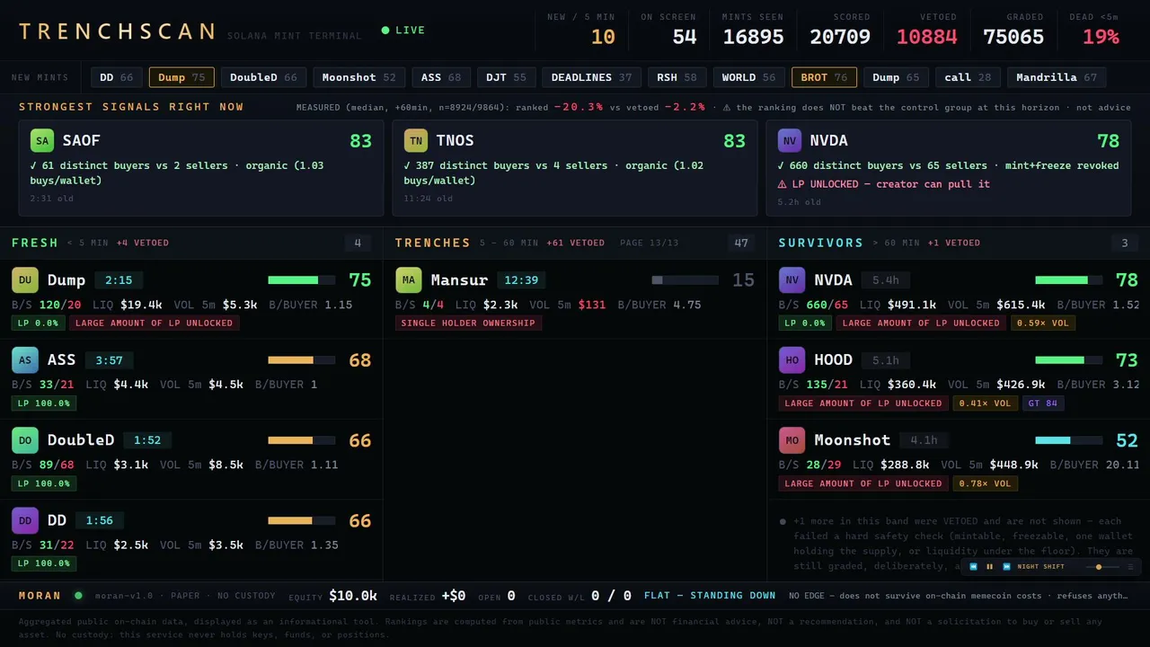Click the Mansur age timer 12:39
This screenshot has height=647, width=1150.
(x=521, y=280)
